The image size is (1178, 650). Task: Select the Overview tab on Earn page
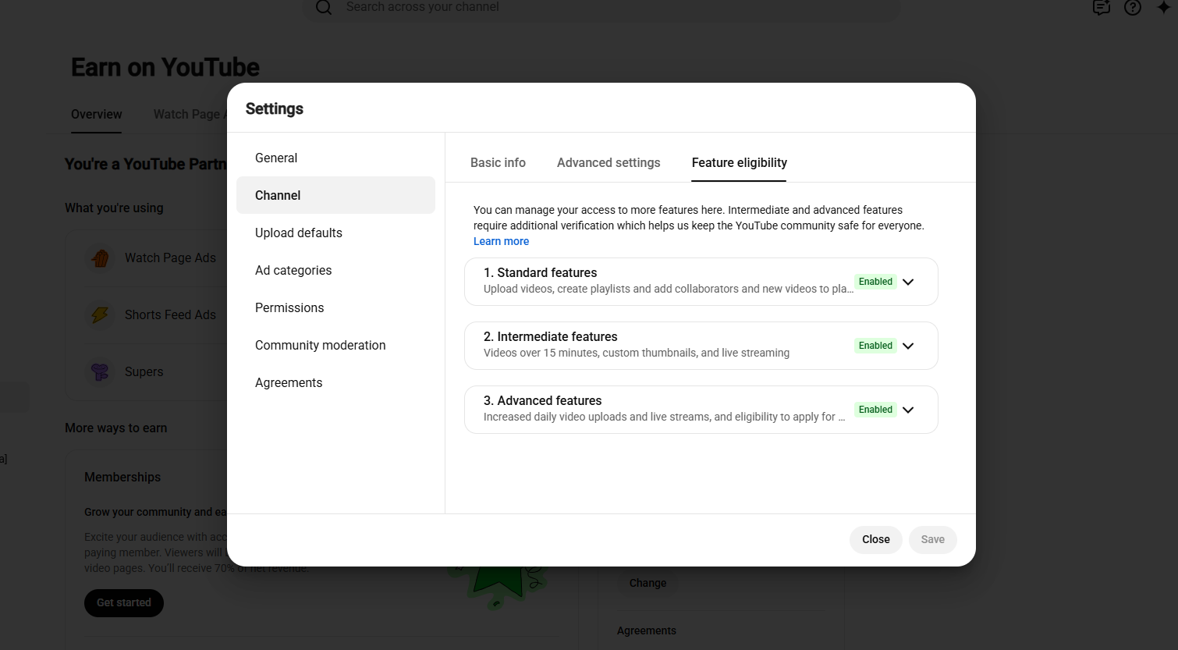pyautogui.click(x=96, y=114)
